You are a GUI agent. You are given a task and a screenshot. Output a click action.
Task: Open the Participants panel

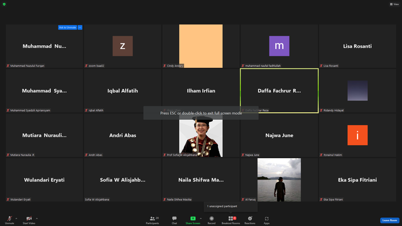[x=153, y=220]
